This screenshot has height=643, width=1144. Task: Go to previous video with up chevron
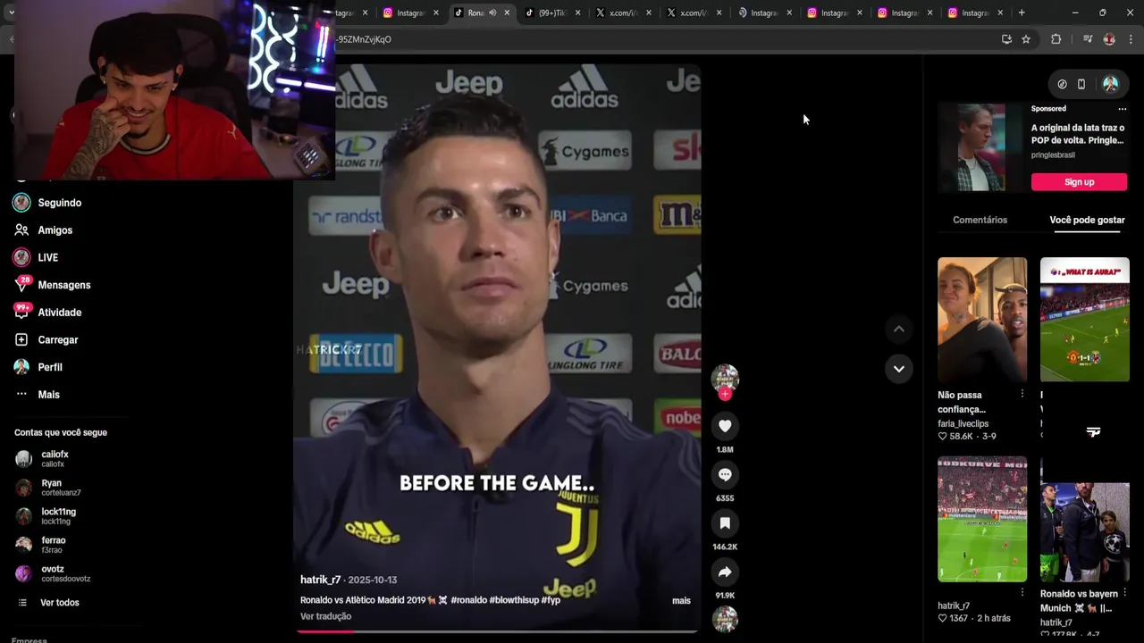pyautogui.click(x=899, y=330)
